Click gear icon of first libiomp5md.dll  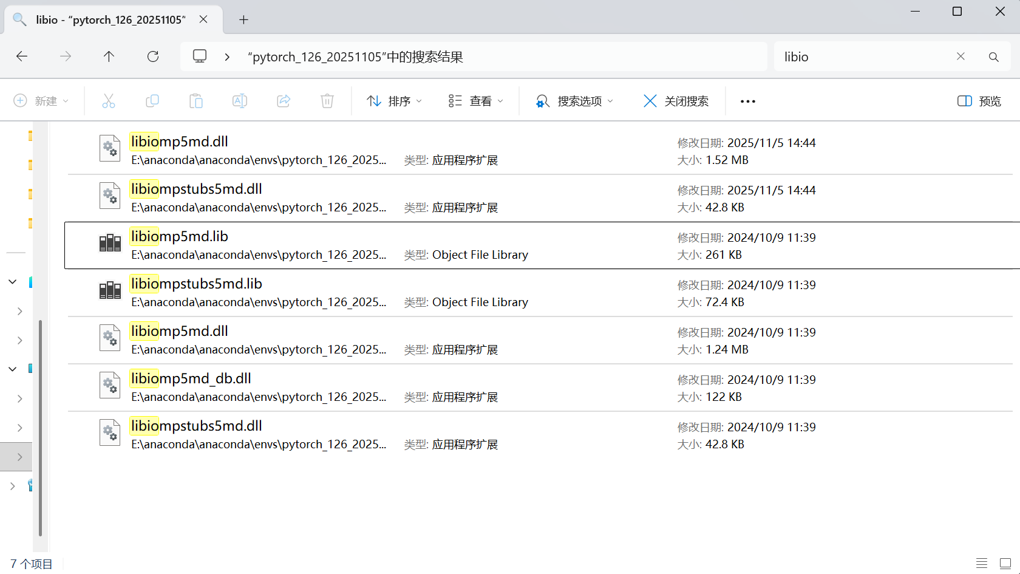110,148
